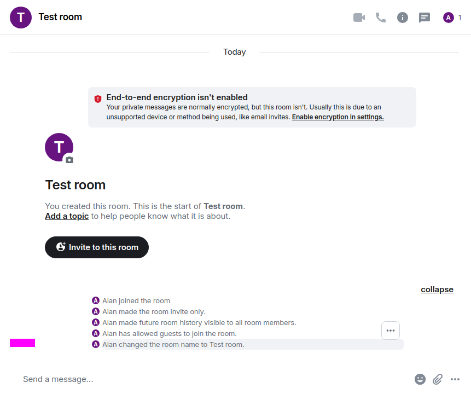The image size is (471, 394).
Task: Click Invite to this room button
Action: (x=97, y=247)
